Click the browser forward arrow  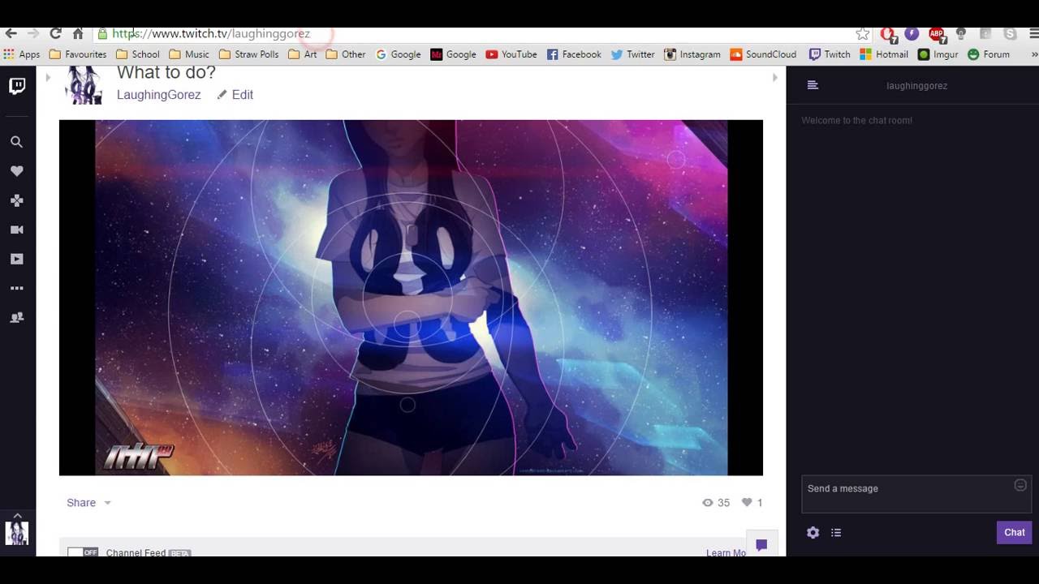coord(33,33)
